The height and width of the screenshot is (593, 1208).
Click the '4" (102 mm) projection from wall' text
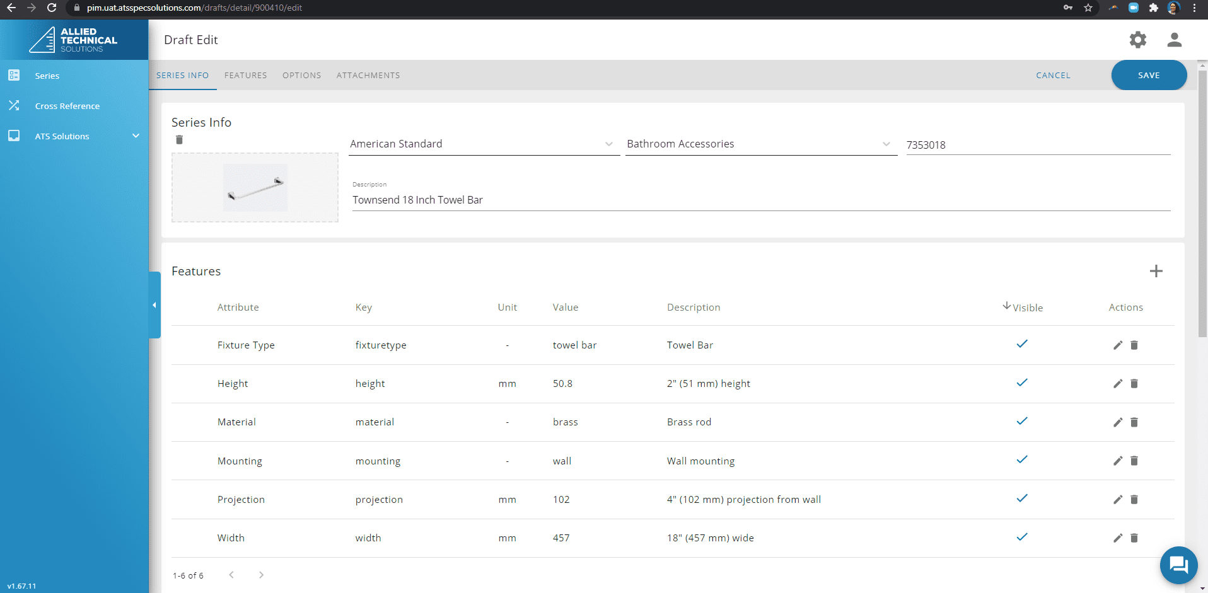click(x=744, y=500)
